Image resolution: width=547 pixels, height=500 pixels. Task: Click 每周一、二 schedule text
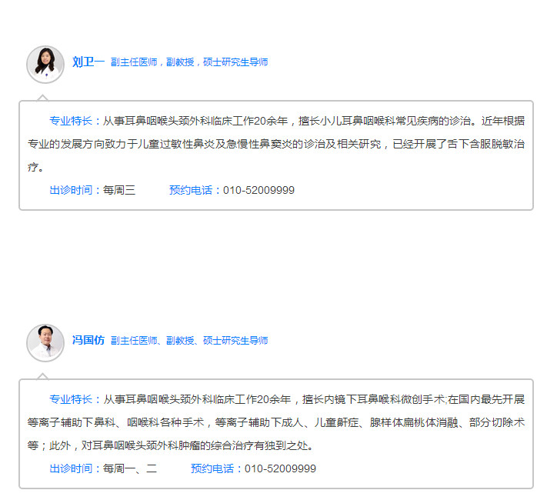pos(130,468)
